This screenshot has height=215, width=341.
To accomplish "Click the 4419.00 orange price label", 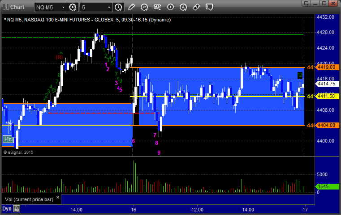I will pos(327,67).
